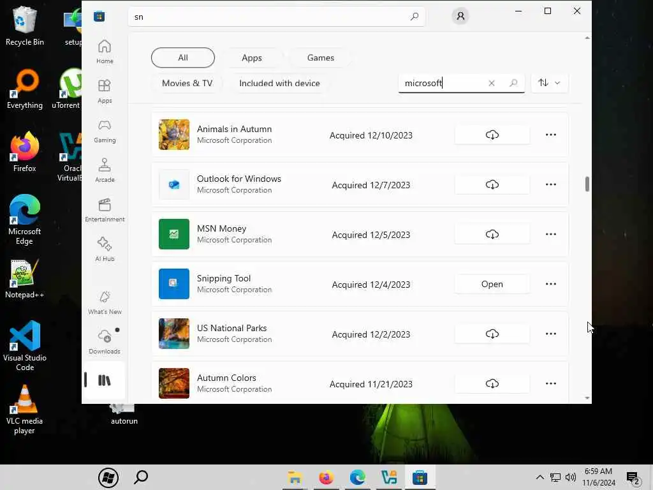Click the 'Outlook for Windows' title text
The width and height of the screenshot is (653, 490).
[239, 179]
